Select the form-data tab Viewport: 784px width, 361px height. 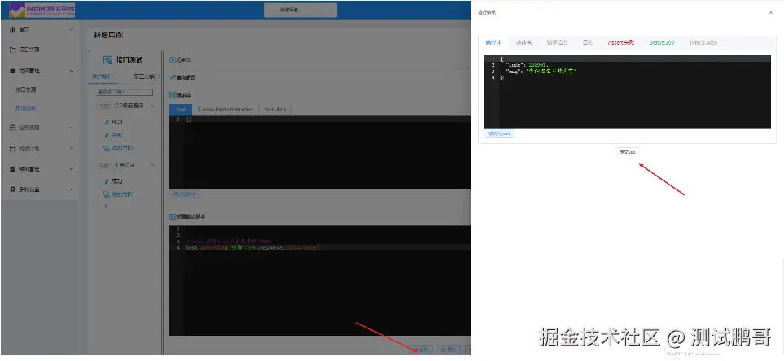click(x=275, y=109)
